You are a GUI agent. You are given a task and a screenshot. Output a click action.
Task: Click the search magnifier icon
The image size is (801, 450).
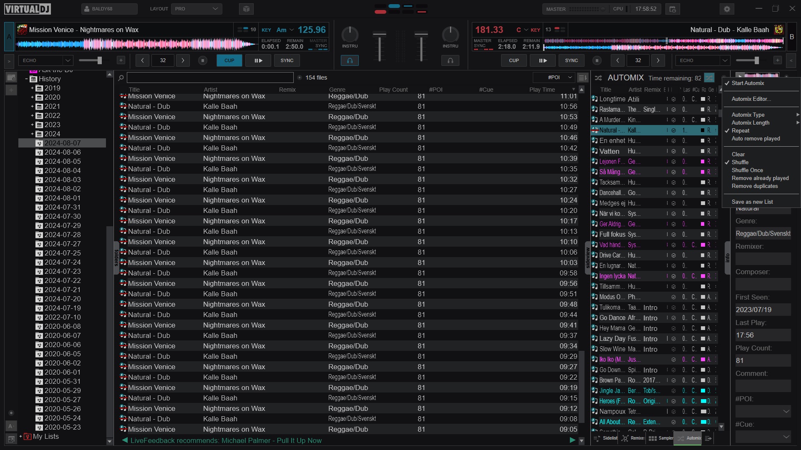click(x=121, y=77)
